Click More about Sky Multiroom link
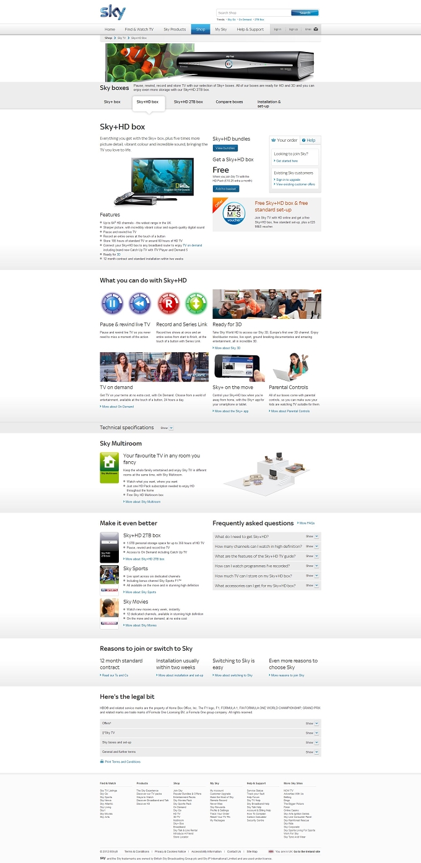Image resolution: width=421 pixels, height=863 pixels. click(142, 501)
